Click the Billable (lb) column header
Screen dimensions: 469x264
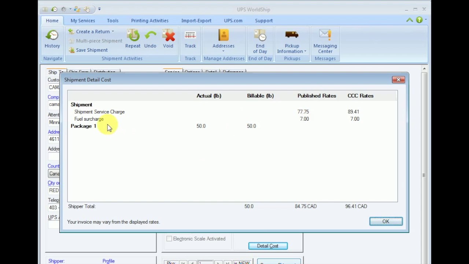tap(261, 96)
